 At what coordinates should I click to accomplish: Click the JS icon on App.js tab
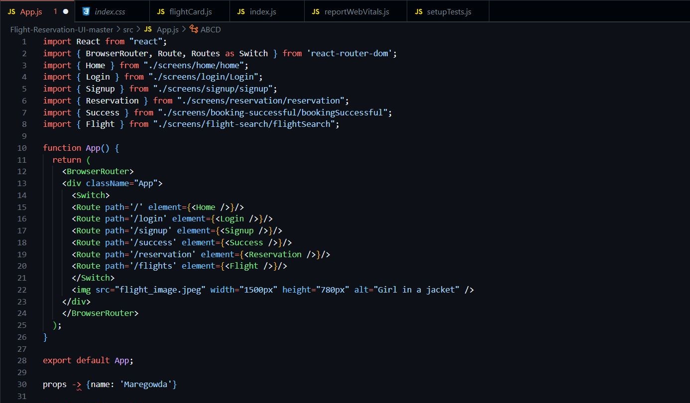pyautogui.click(x=11, y=11)
